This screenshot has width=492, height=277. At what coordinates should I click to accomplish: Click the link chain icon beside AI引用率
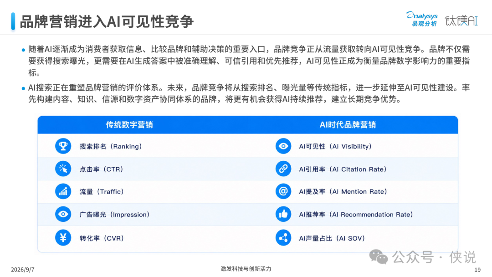pos(283,169)
